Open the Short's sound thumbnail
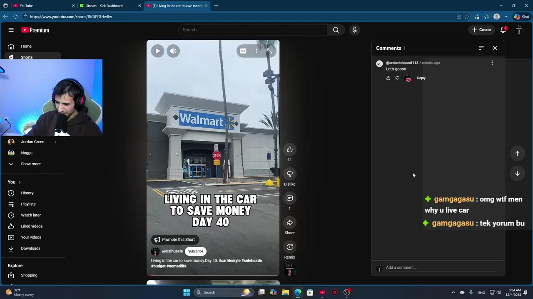 pyautogui.click(x=290, y=270)
